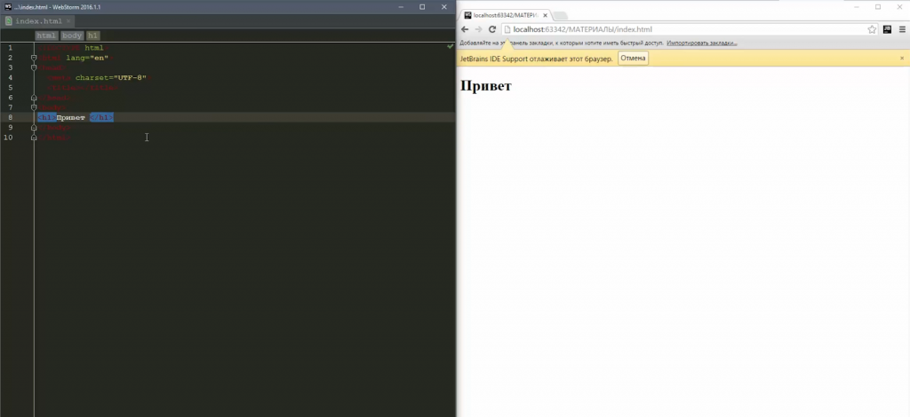Click line number 5 in the gutter
The width and height of the screenshot is (910, 417).
click(10, 88)
